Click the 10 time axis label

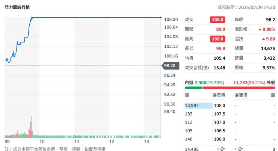(42, 142)
